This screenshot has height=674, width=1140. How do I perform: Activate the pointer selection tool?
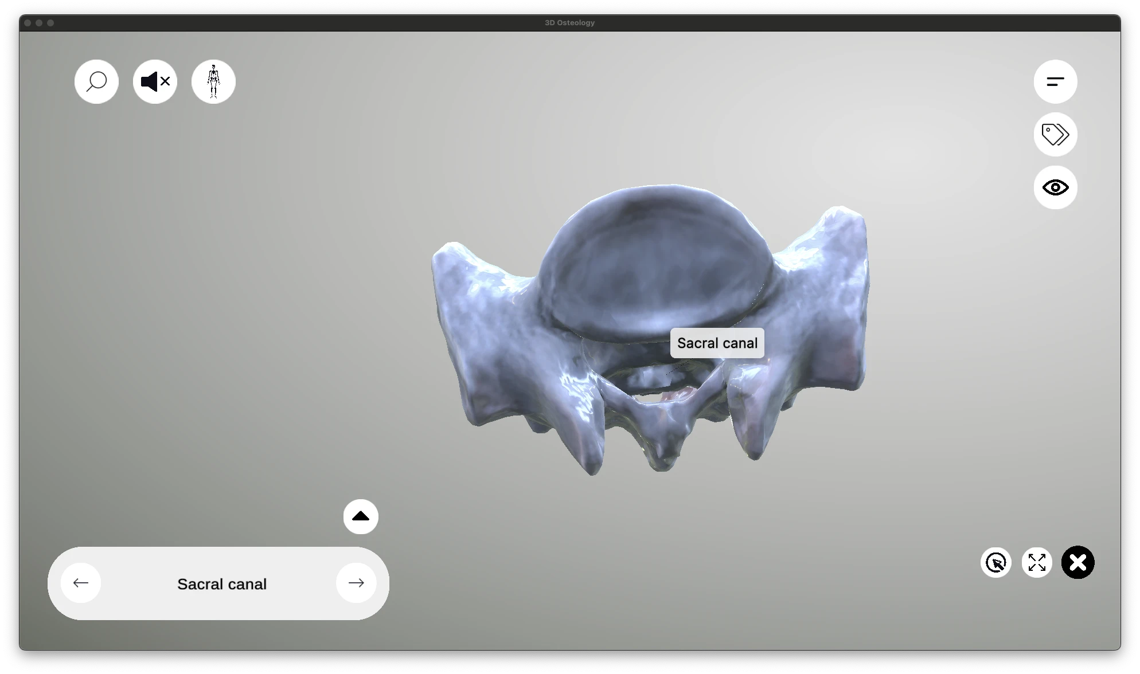(x=995, y=562)
